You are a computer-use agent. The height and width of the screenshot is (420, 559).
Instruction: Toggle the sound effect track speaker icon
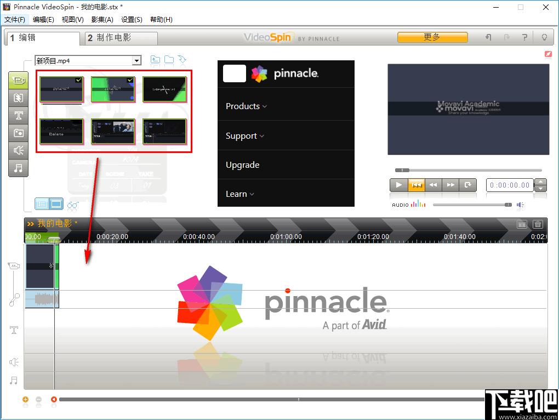[14, 362]
